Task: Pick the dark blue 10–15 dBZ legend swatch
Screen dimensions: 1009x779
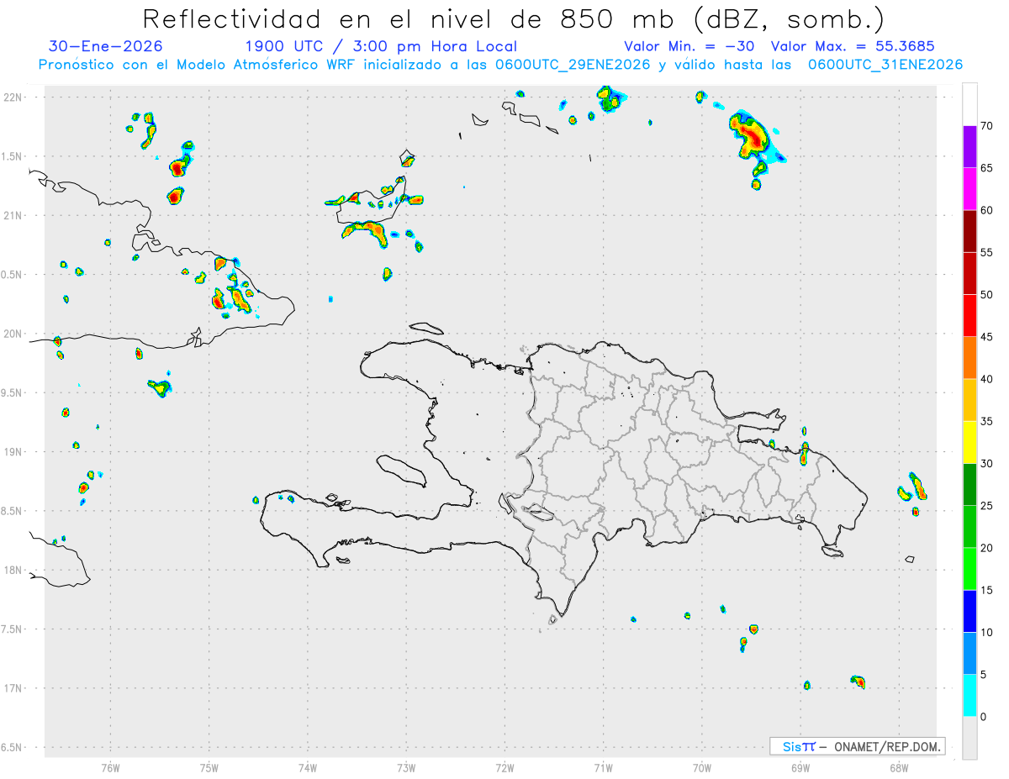Action: (x=969, y=611)
